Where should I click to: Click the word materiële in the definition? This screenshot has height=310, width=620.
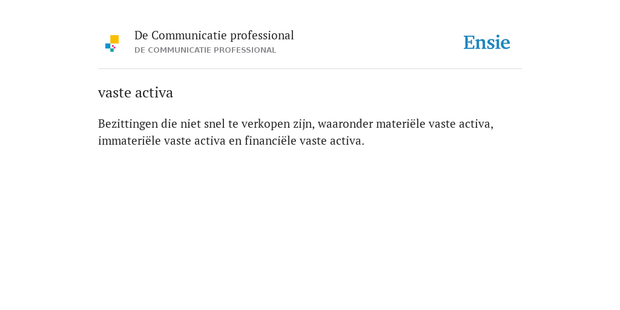pos(401,124)
